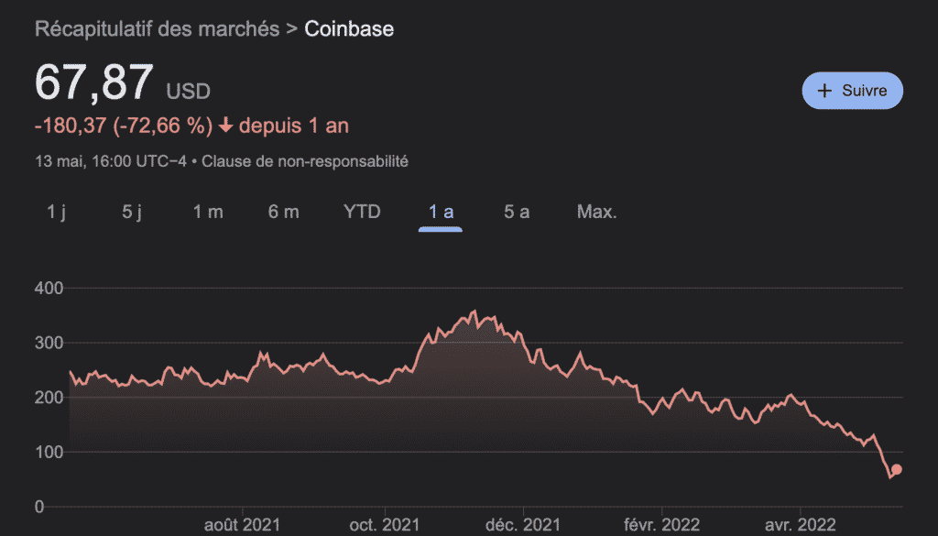Switch to the 5 a time range
Viewport: 938px width, 536px height.
point(517,212)
